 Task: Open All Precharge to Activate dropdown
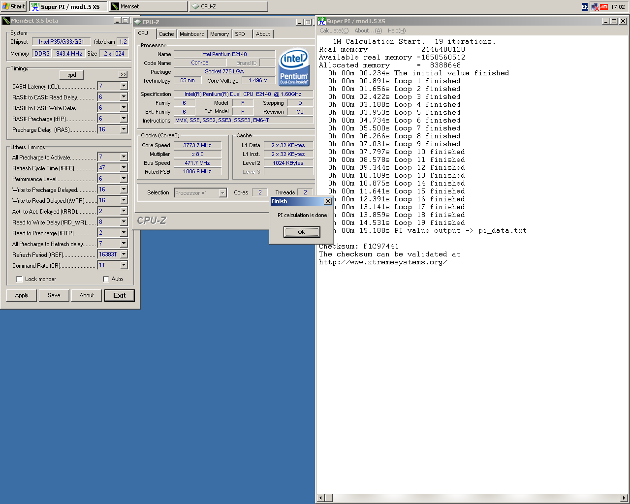pos(124,157)
